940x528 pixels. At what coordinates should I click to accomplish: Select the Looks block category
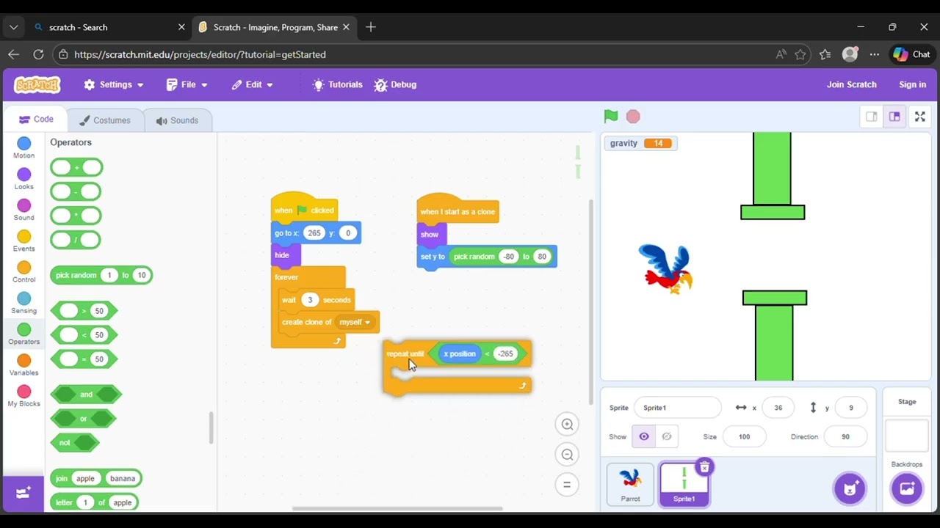point(24,179)
